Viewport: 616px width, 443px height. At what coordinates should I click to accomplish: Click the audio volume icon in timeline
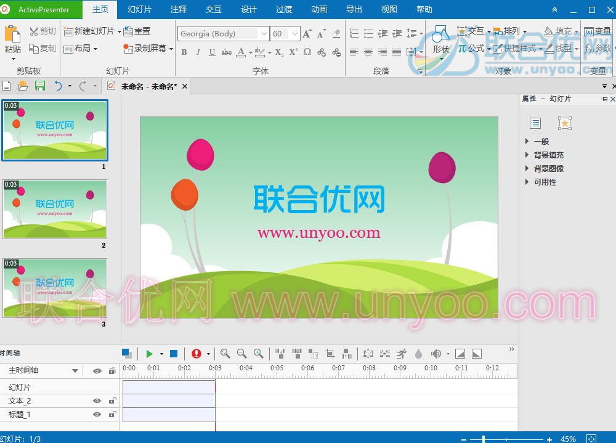pyautogui.click(x=436, y=354)
